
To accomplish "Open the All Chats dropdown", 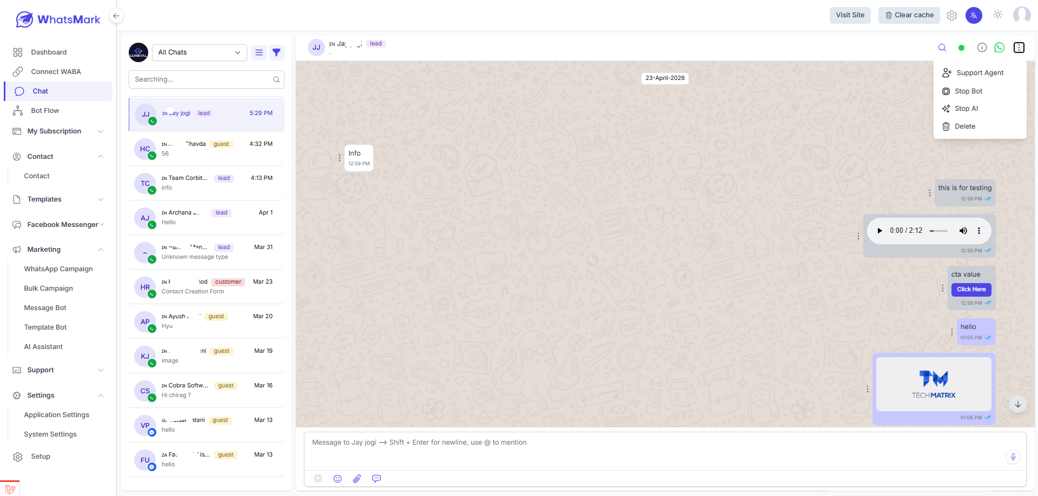I will pos(199,52).
